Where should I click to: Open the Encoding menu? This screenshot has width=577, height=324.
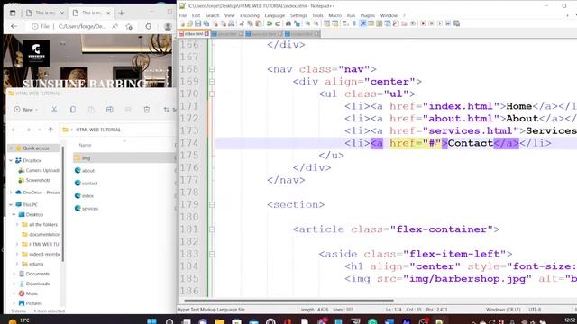[250, 15]
